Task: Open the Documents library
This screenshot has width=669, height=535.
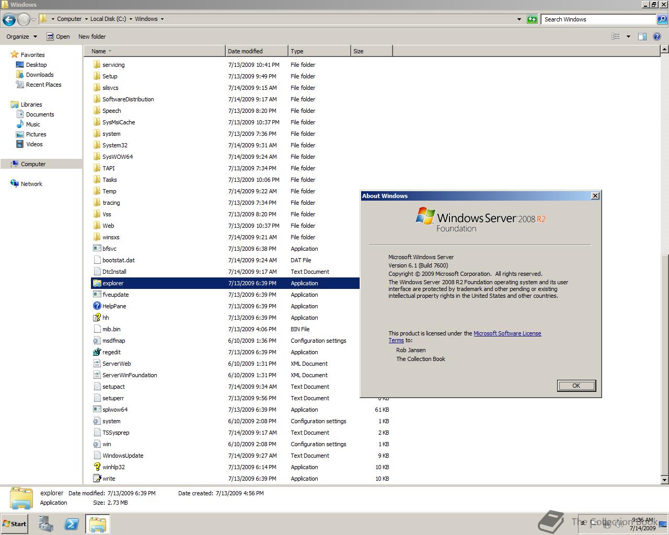Action: point(40,114)
